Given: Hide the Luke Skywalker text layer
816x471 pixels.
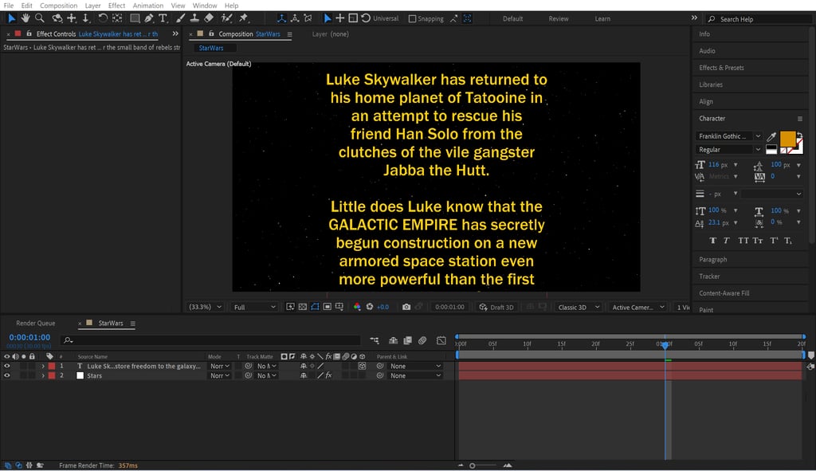Looking at the screenshot, I should pos(6,366).
